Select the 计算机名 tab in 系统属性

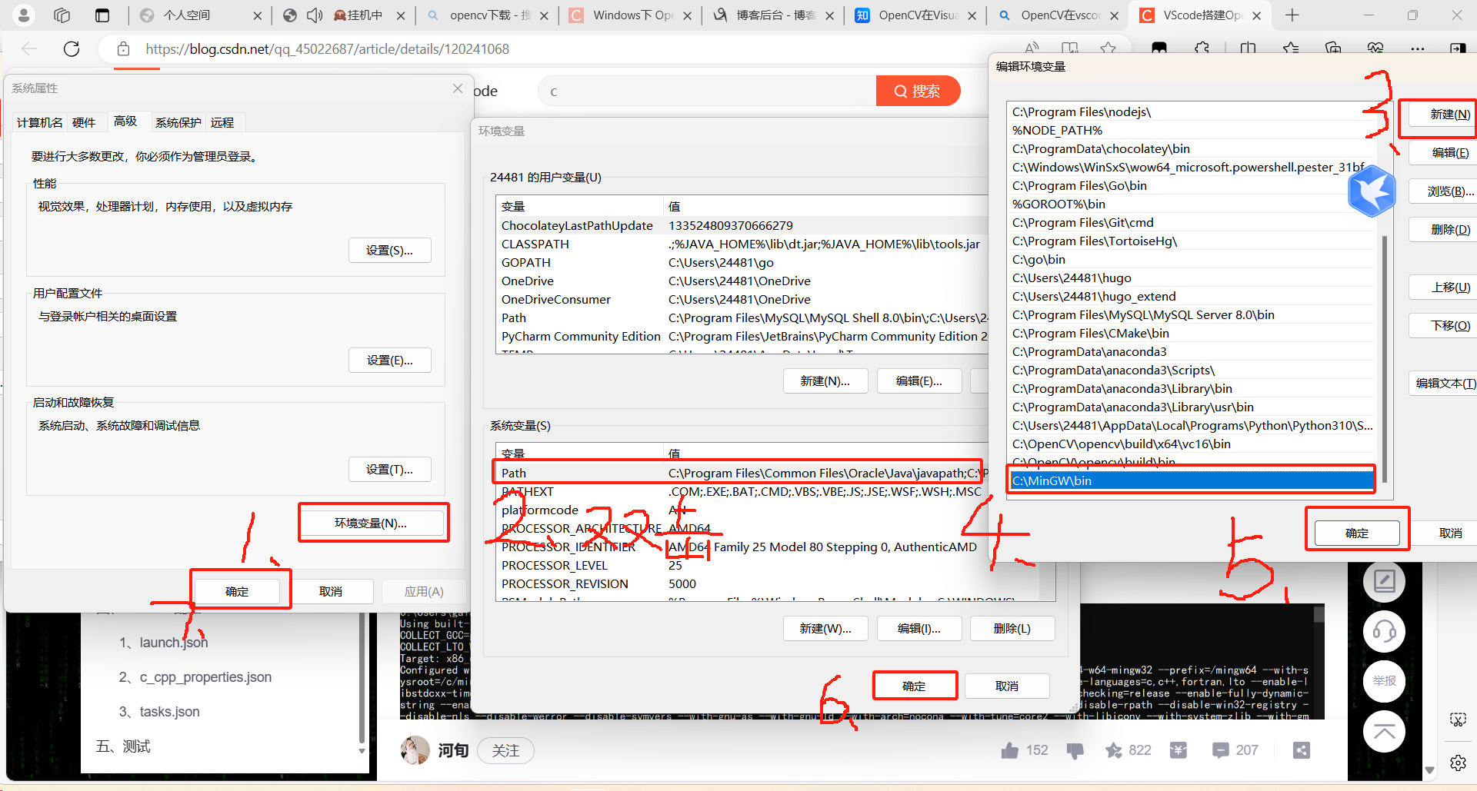[x=40, y=122]
